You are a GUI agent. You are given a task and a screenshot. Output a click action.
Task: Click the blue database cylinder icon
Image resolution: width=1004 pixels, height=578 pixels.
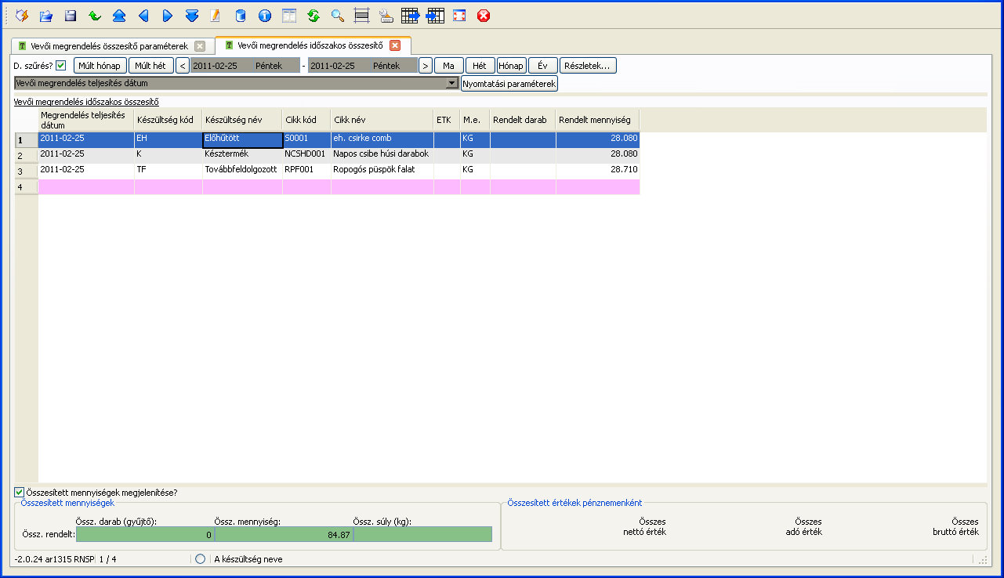tap(241, 15)
